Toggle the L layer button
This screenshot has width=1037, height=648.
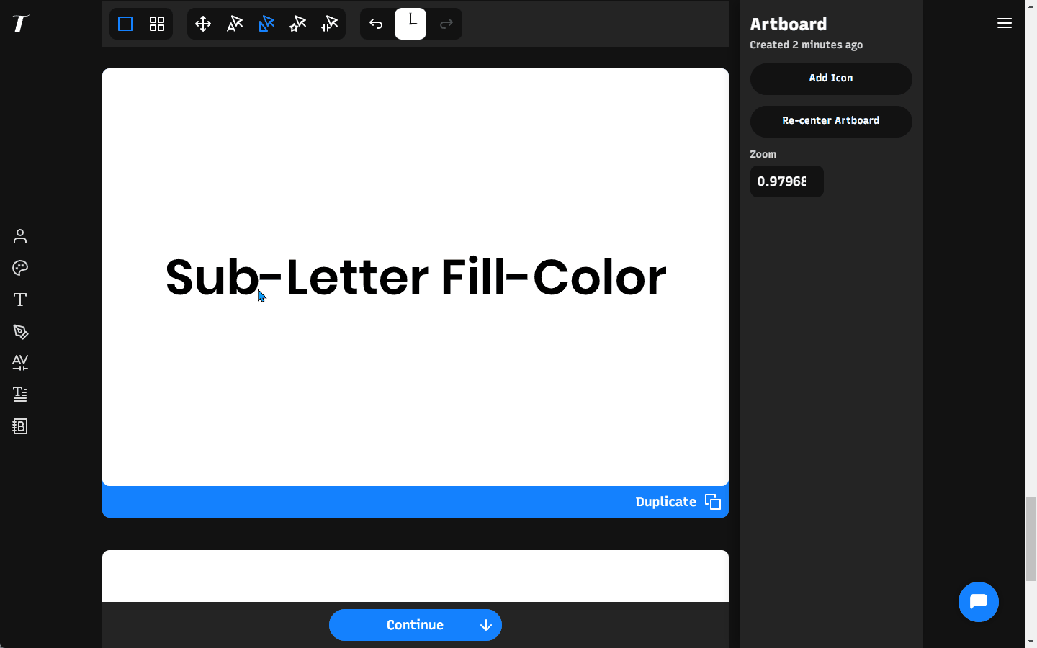tap(410, 23)
